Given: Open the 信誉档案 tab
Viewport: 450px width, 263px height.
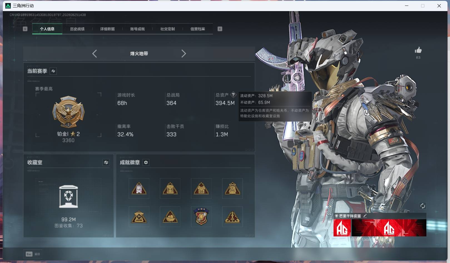Looking at the screenshot, I should (198, 29).
